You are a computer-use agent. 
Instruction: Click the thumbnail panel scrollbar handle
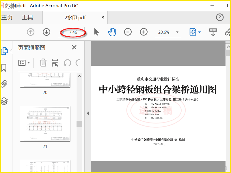(x=79, y=124)
